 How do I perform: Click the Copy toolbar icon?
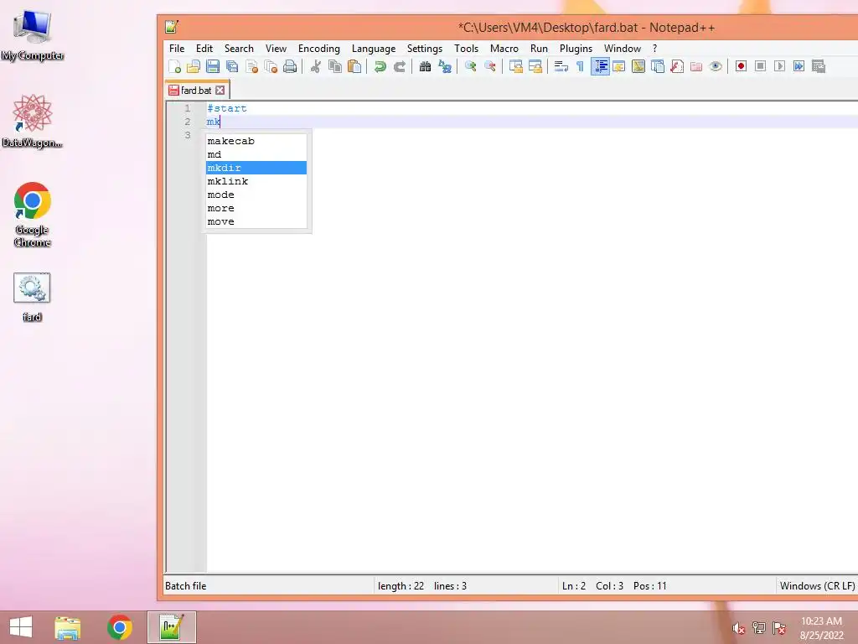click(x=335, y=66)
